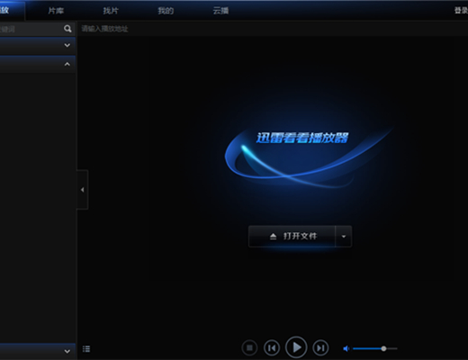
Task: Click the search magnifier icon in sidebar
Action: [67, 29]
